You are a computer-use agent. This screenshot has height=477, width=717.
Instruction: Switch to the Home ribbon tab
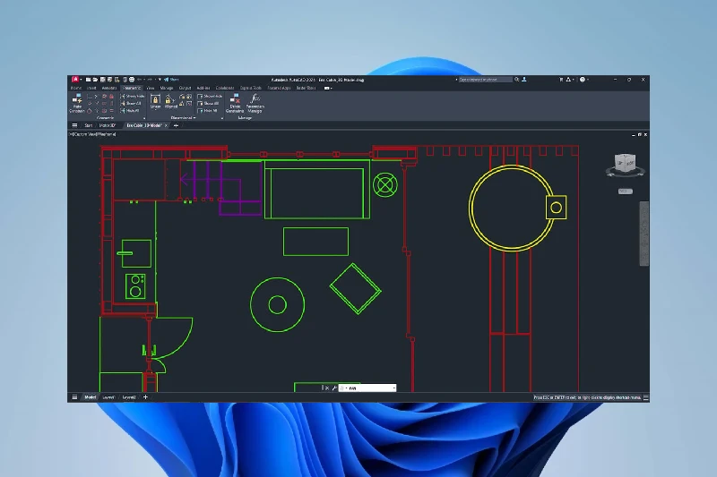point(76,88)
